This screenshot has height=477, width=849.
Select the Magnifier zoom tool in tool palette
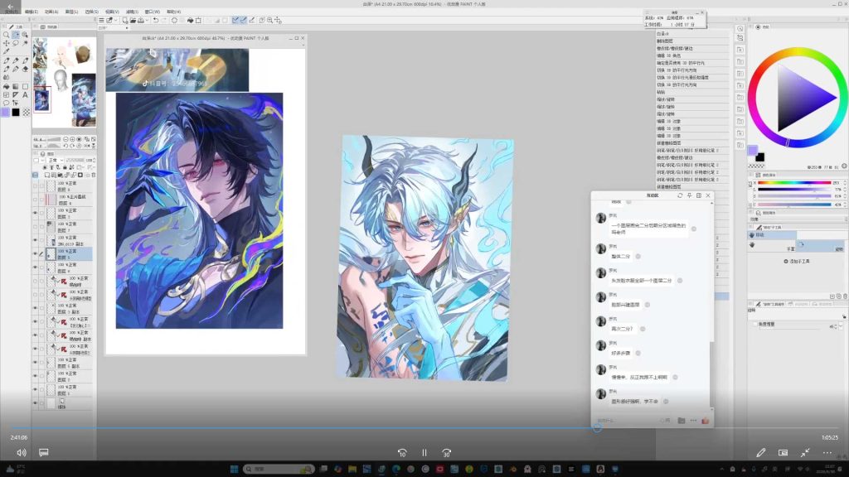tap(6, 35)
